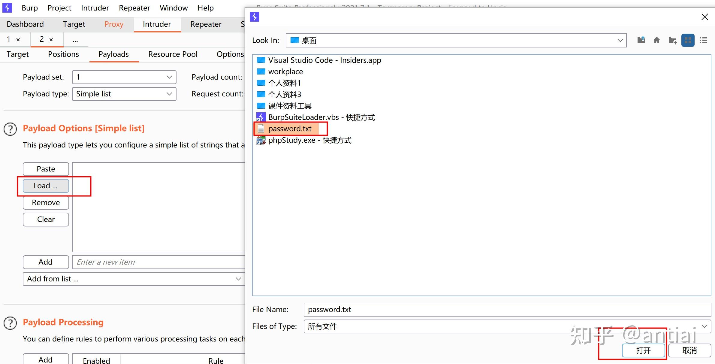Viewport: 715px width, 364px height.
Task: Click the Enter a new item field
Action: (x=159, y=262)
